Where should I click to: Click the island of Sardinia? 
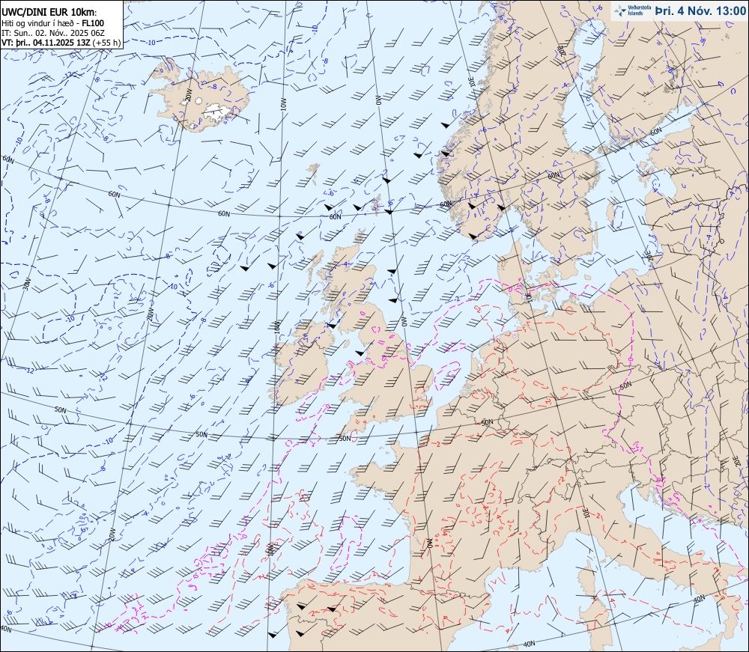pos(597,623)
